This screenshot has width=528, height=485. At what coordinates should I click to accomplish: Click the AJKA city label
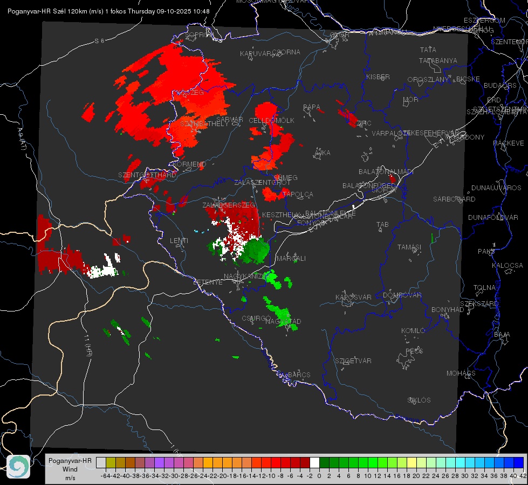click(x=322, y=153)
